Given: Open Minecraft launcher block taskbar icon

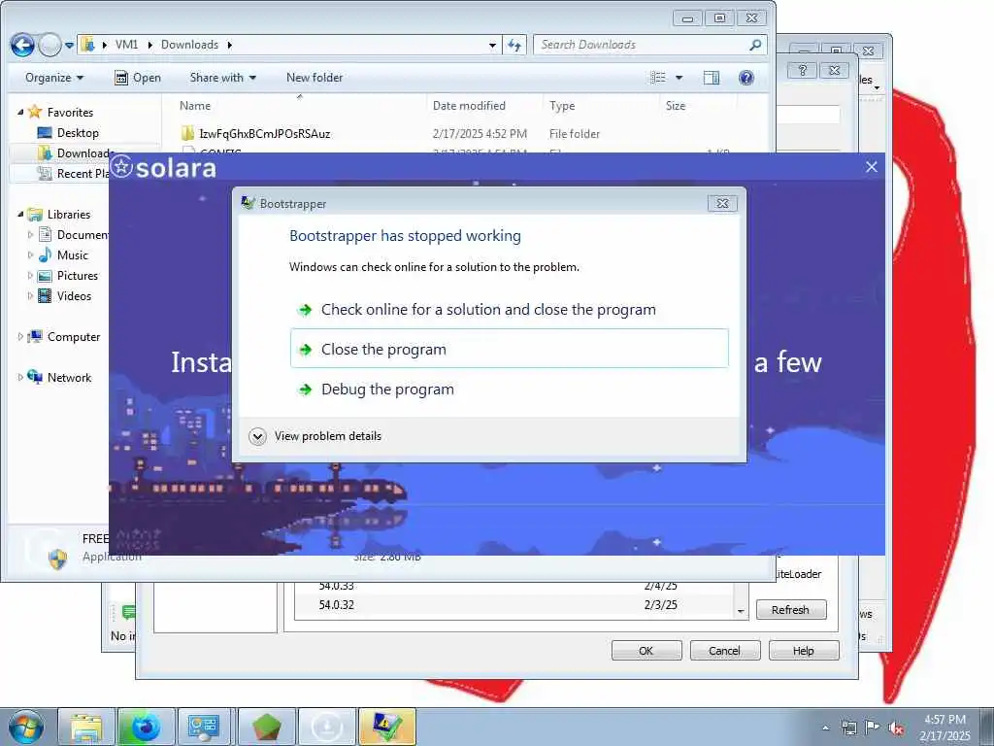Looking at the screenshot, I should click(x=266, y=727).
